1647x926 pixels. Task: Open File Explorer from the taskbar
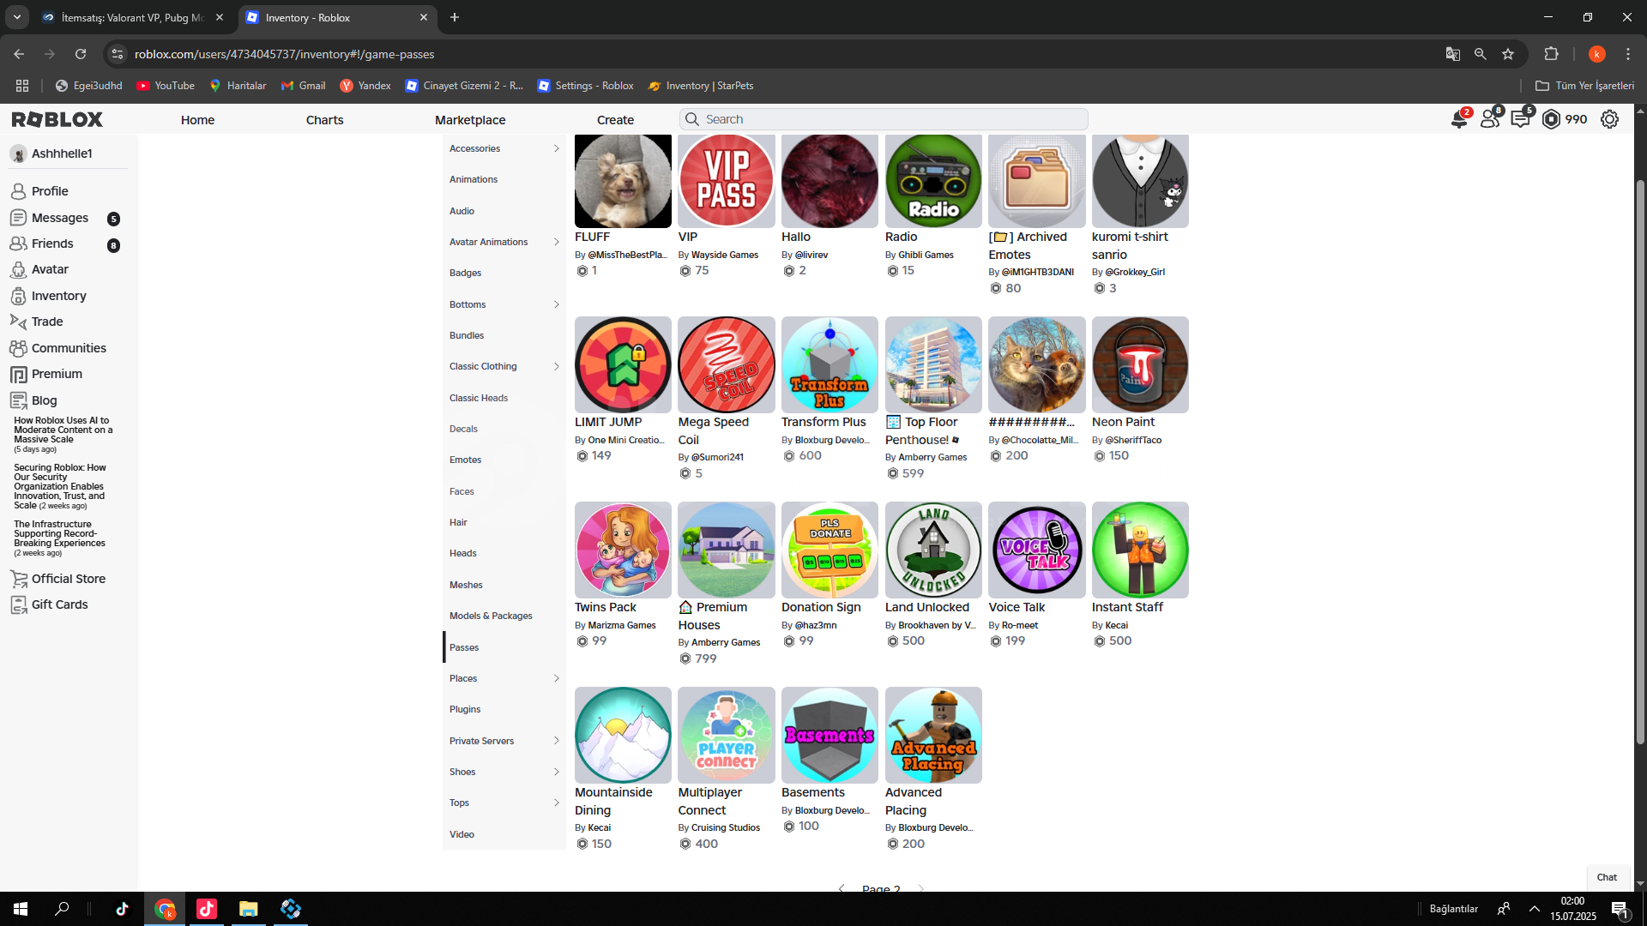pos(249,909)
